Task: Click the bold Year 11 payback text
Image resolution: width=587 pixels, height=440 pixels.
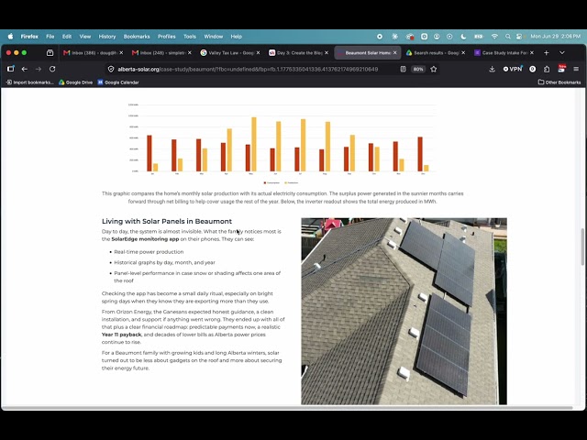Action: tap(121, 335)
